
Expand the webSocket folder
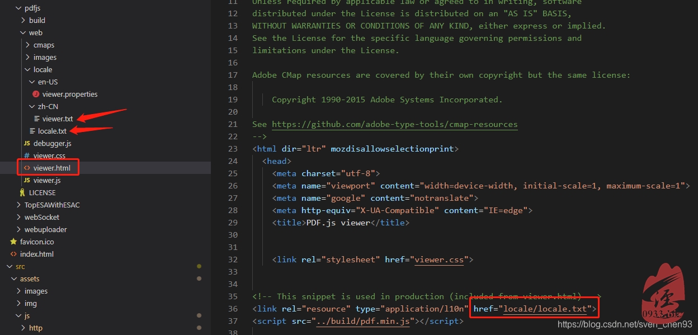click(18, 218)
